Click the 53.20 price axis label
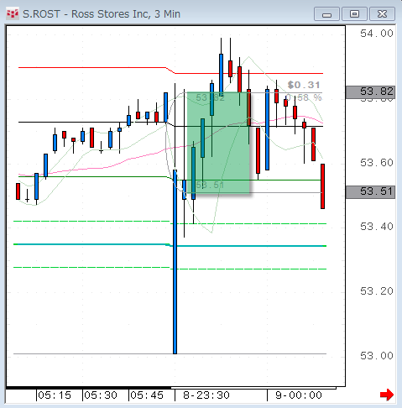Screen dimensions: 402x408 [x=377, y=291]
